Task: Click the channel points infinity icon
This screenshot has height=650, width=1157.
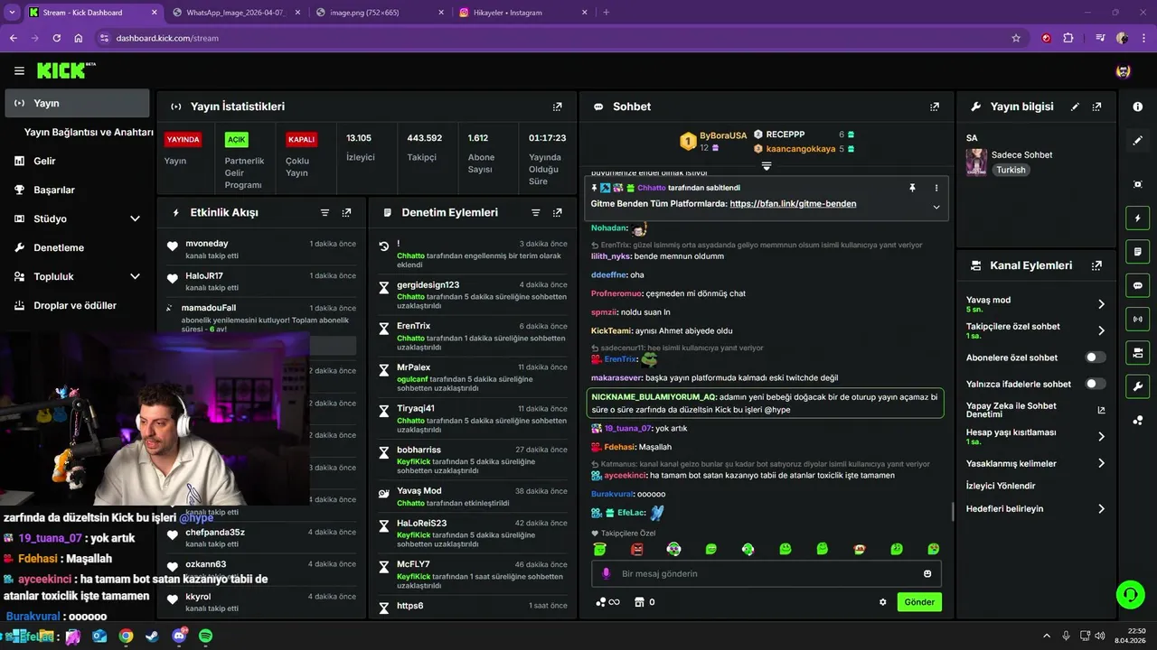Action: [x=607, y=602]
